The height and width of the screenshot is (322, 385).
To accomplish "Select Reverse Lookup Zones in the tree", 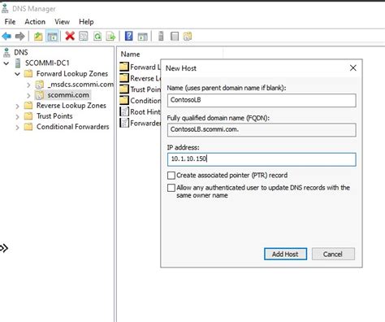I will 71,106.
